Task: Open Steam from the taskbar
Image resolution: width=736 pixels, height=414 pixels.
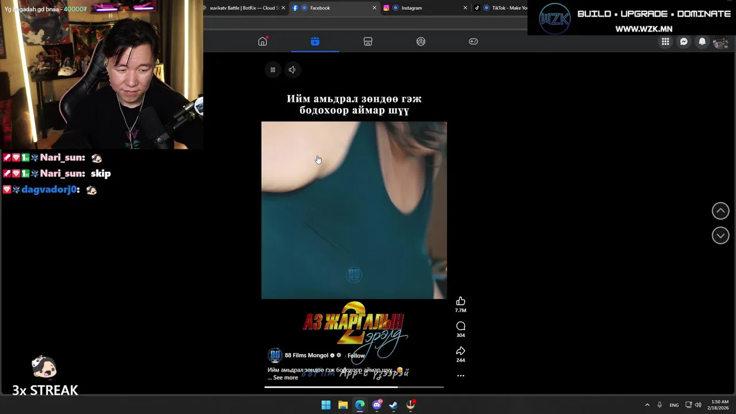Action: click(393, 405)
